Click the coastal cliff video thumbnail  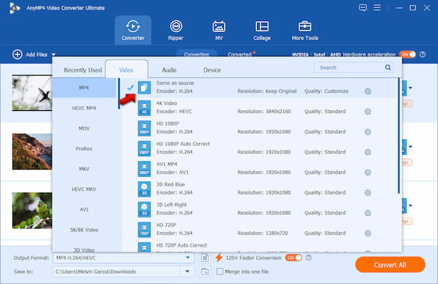coord(32,152)
